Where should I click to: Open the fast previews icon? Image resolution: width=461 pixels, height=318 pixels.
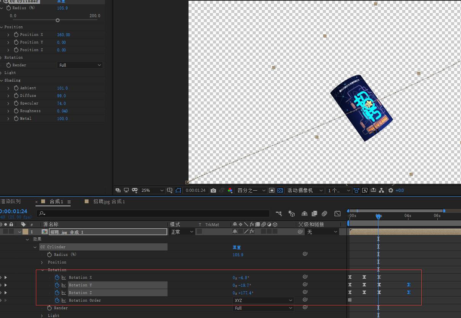[365, 190]
